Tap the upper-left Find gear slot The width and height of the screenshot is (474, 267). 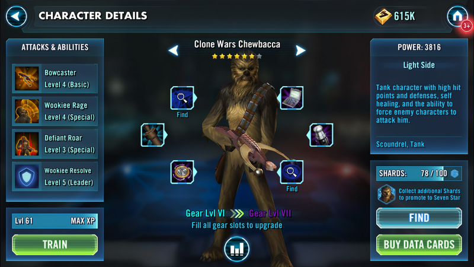(x=182, y=98)
